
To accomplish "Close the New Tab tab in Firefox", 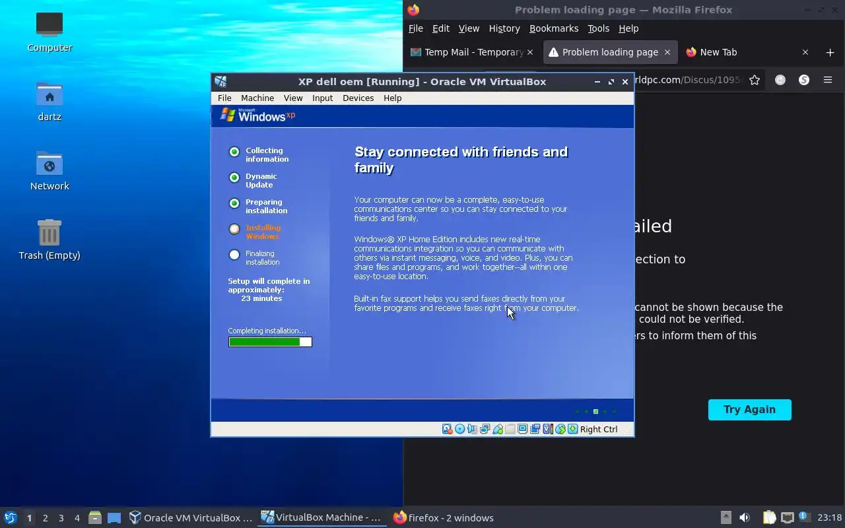I will [805, 52].
